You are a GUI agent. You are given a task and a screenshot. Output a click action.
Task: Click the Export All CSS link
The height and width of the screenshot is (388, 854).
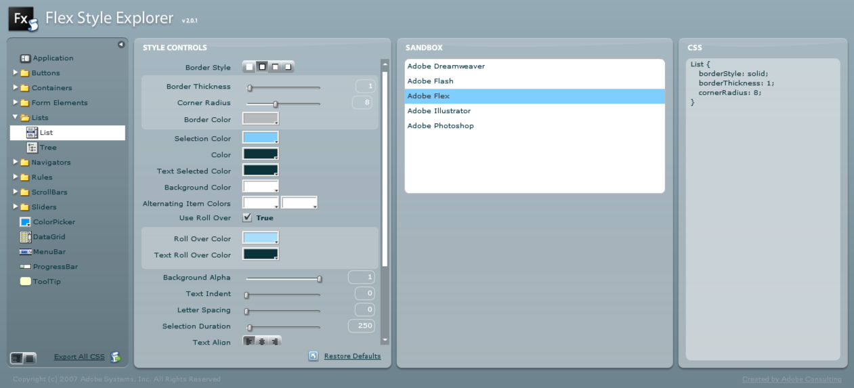(79, 357)
